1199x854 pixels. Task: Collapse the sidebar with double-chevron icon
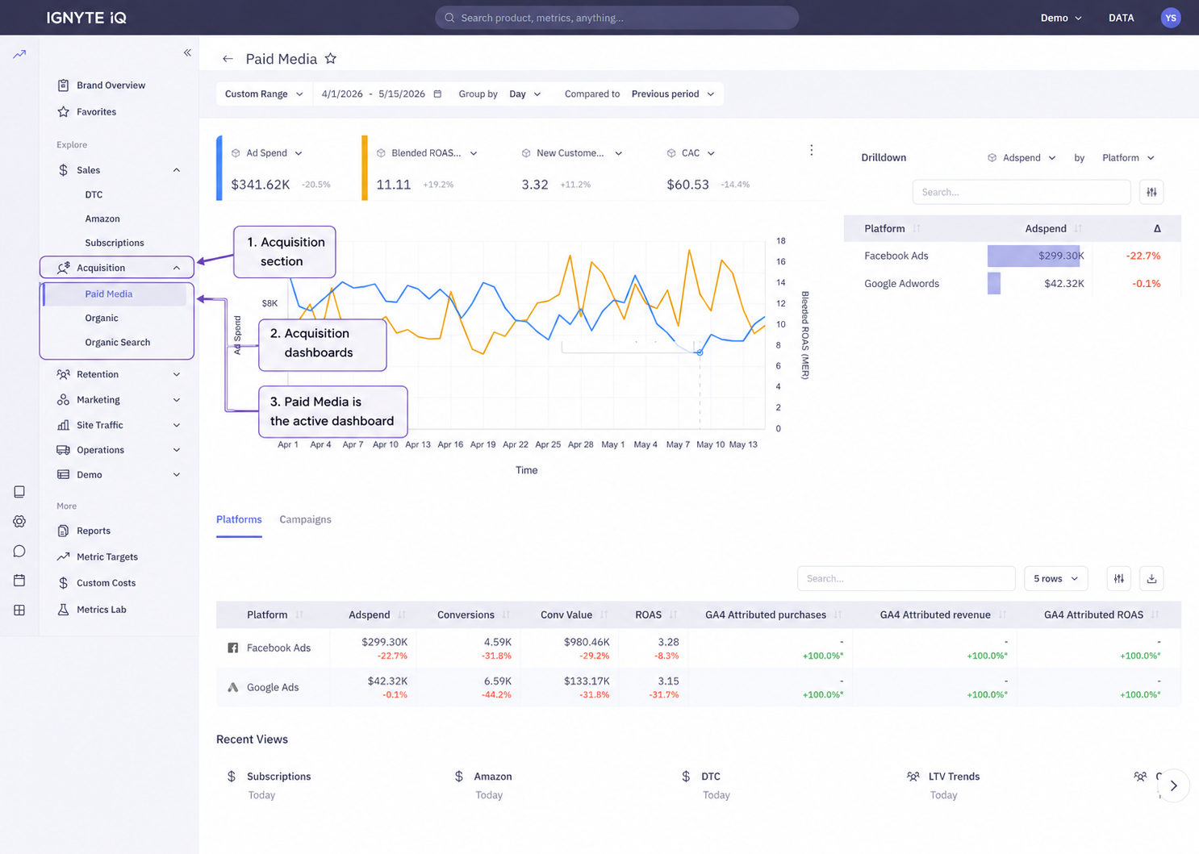(187, 52)
